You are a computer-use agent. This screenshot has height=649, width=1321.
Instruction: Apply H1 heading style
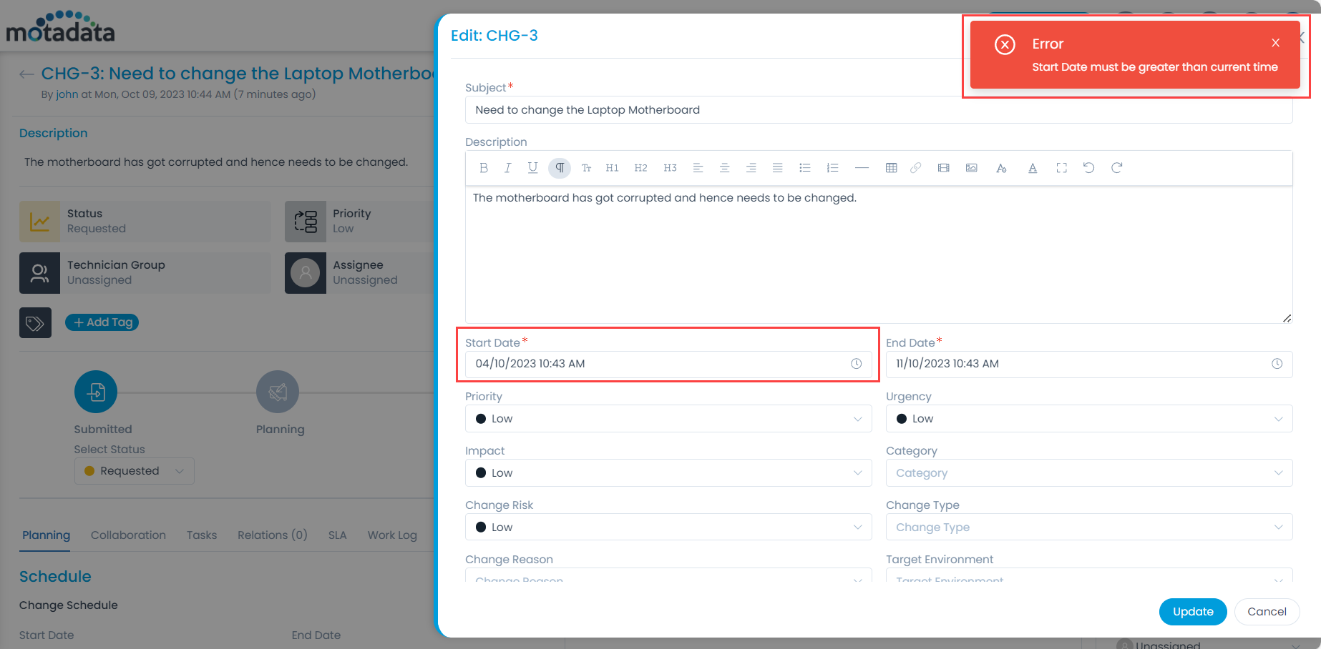[x=612, y=168]
